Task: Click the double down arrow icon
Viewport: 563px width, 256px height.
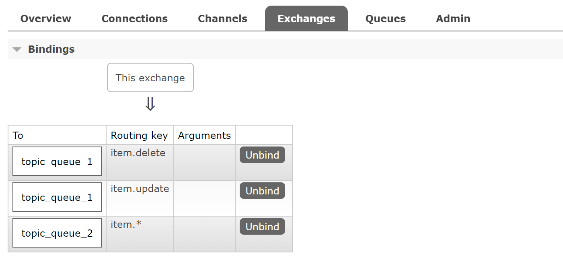Action: coord(150,104)
